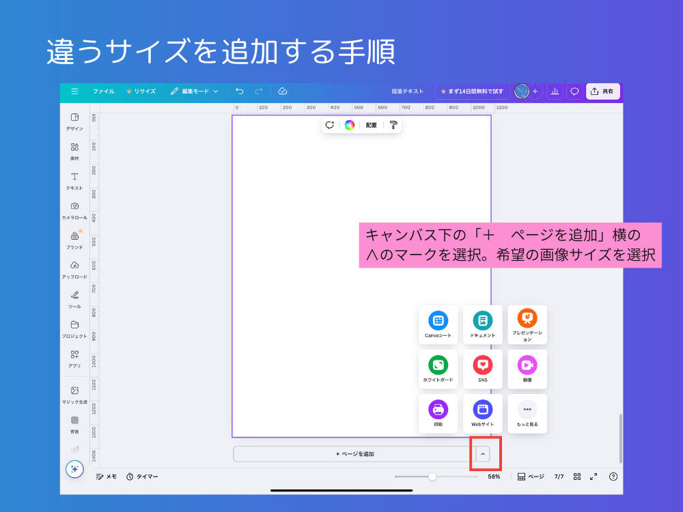Toggle fullscreen with the expand arrows icon
The height and width of the screenshot is (512, 683).
pos(594,477)
